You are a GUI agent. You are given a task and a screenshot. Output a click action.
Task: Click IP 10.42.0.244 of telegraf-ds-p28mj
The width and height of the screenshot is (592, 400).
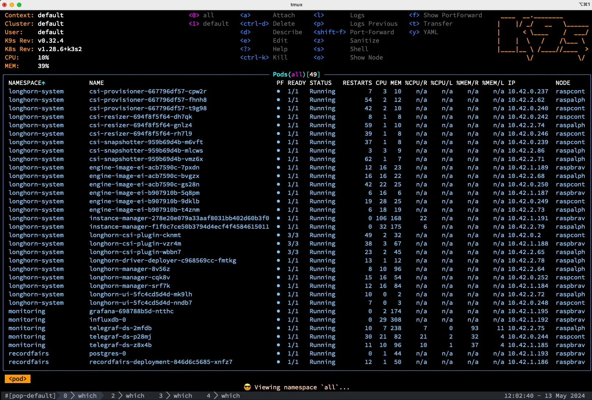528,336
